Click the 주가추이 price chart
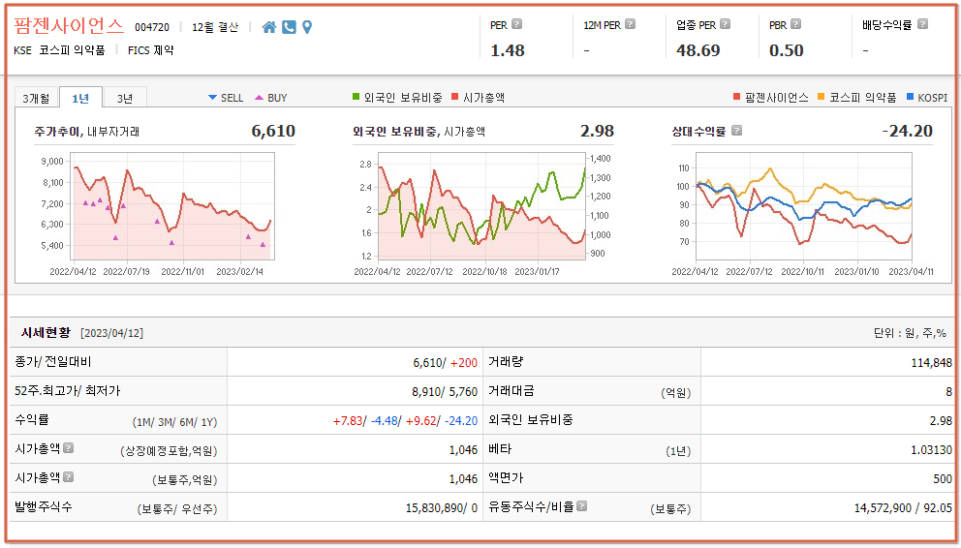The width and height of the screenshot is (961, 548). [174, 206]
